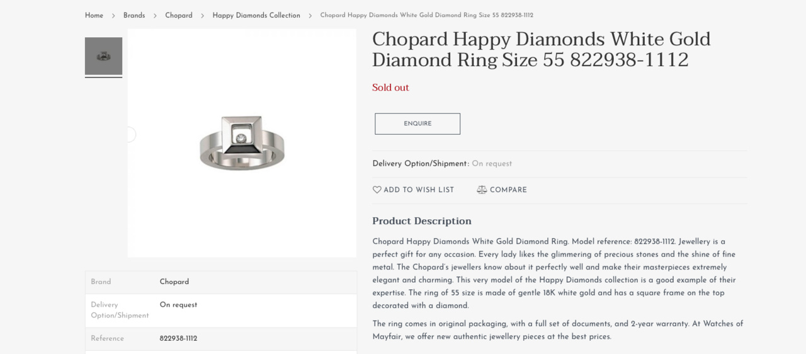Click the last breadcrumb product name
This screenshot has height=354, width=806.
426,15
